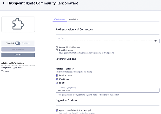This screenshot has width=161, height=114.
Task: Click the back chevron arrow beside the title
Action: (3, 3)
